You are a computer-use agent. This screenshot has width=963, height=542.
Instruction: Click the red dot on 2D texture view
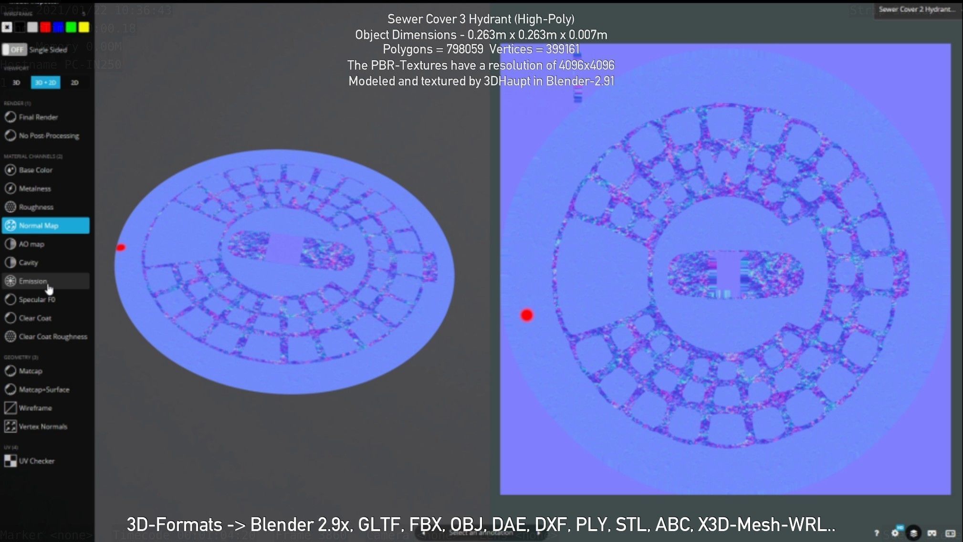[526, 315]
